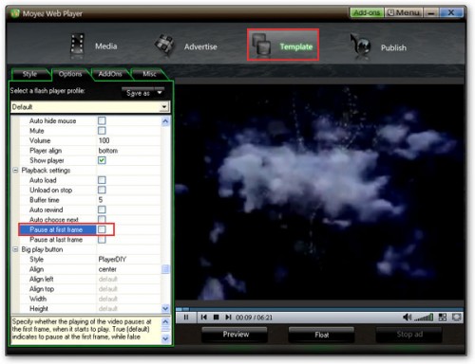
Task: Open the Menu button
Action: click(x=404, y=12)
